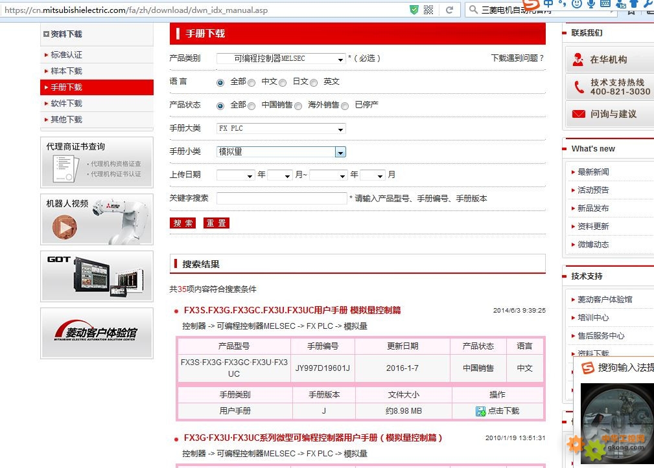Open the Sogou skin shirt icon

[x=634, y=4]
